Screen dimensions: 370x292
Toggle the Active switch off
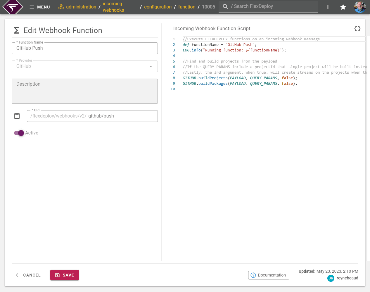click(x=19, y=133)
